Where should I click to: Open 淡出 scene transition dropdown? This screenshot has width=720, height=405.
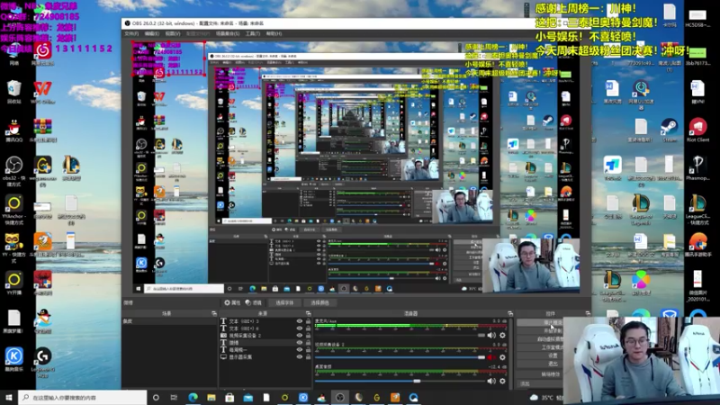tap(540, 383)
